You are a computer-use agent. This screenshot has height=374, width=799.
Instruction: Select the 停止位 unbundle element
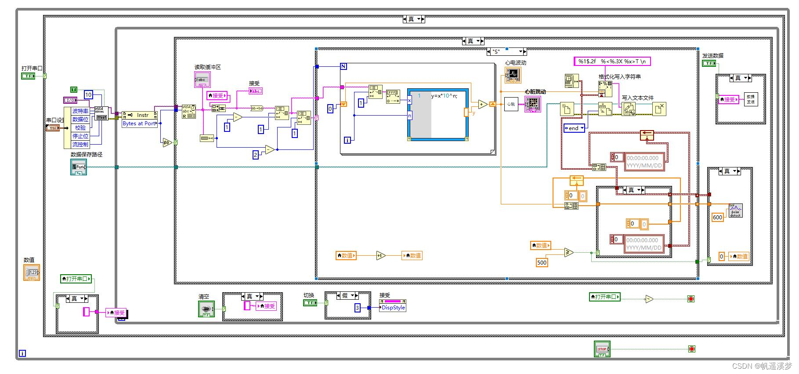[80, 136]
